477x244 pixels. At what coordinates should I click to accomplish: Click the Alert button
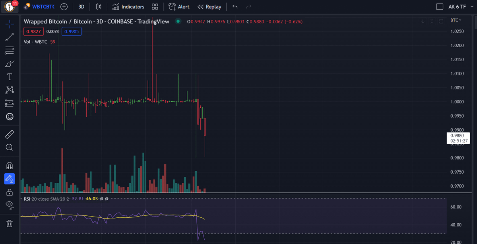[179, 7]
